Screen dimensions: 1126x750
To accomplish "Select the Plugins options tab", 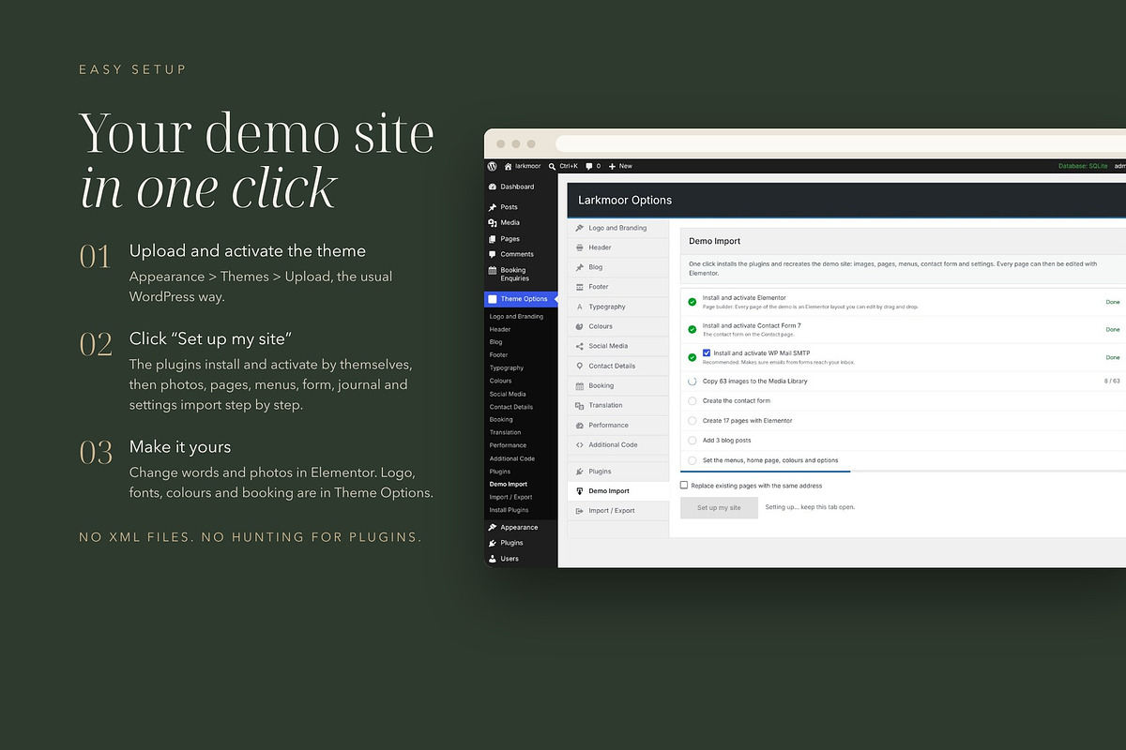I will 618,472.
